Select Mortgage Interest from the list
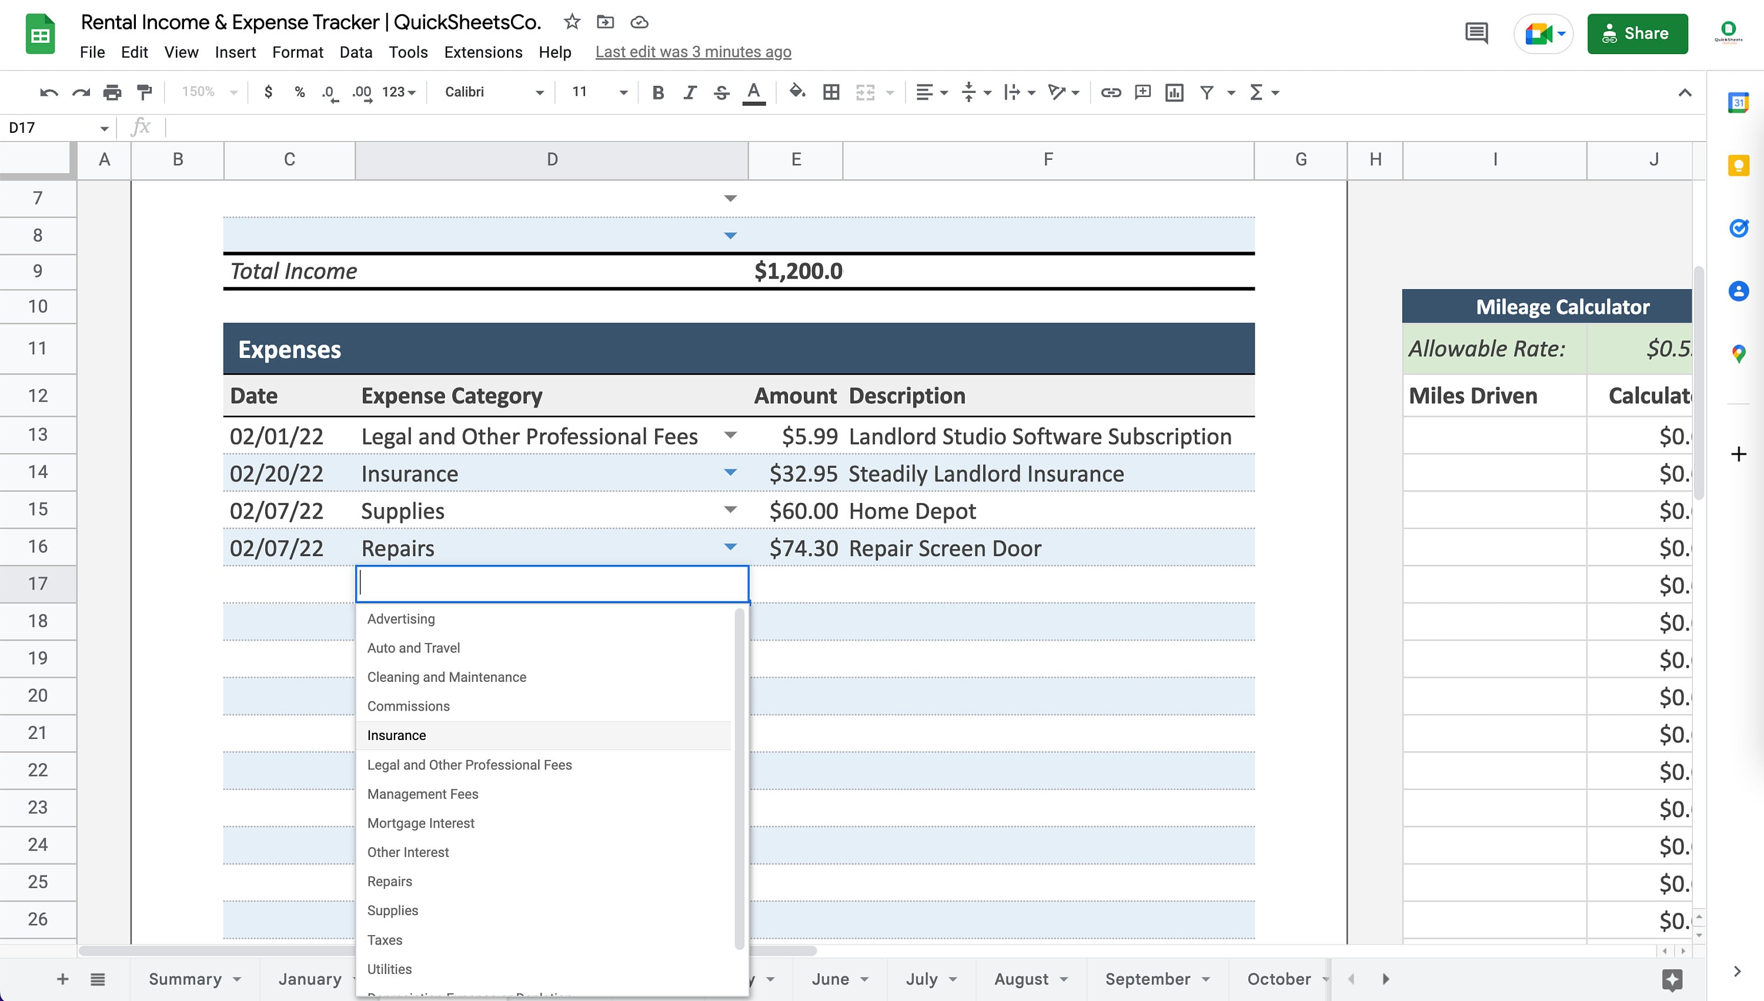 point(544,823)
